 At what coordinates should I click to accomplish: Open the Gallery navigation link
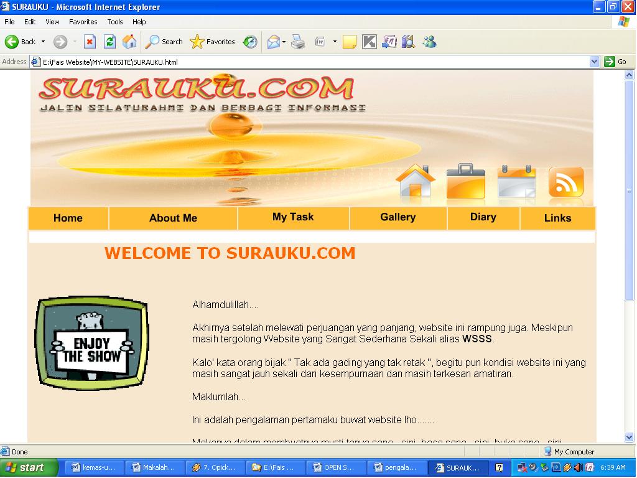pyautogui.click(x=398, y=217)
